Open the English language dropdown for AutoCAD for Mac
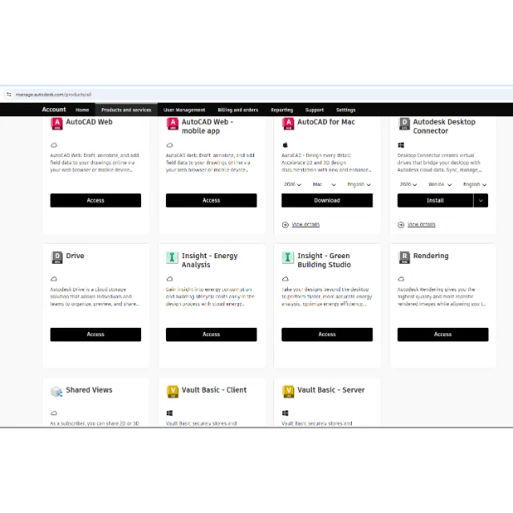The image size is (513, 513). pos(358,184)
